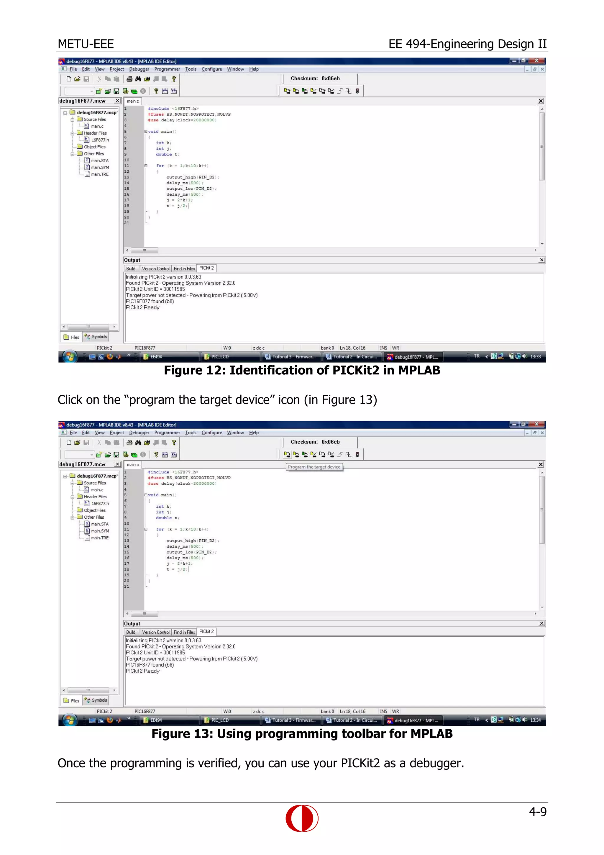
Task: Click the Find binoculars icon in Figure 12 toolbar
Action: coord(138,79)
